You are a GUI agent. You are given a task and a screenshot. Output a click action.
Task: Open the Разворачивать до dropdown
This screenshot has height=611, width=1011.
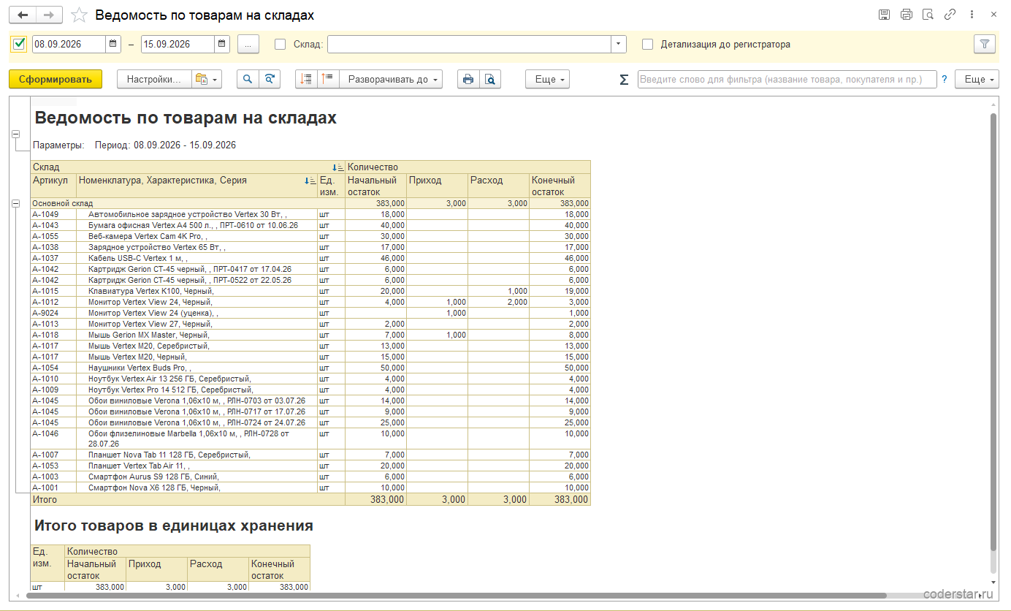(391, 80)
